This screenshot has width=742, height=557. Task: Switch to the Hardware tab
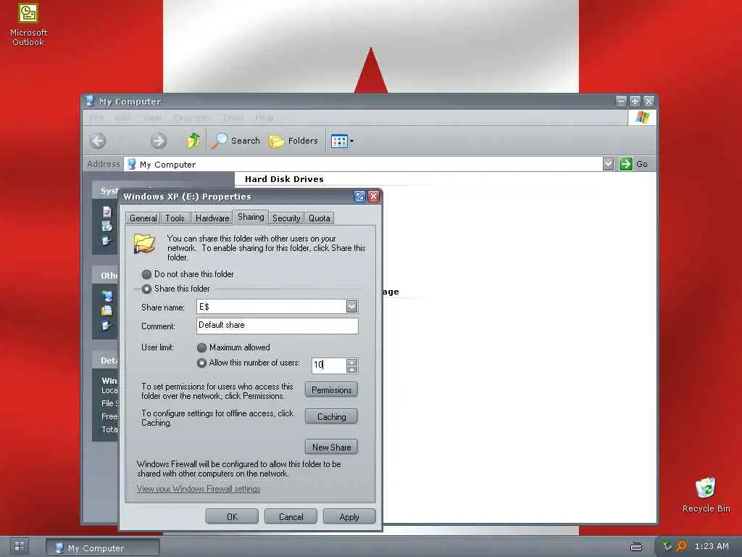coord(212,218)
